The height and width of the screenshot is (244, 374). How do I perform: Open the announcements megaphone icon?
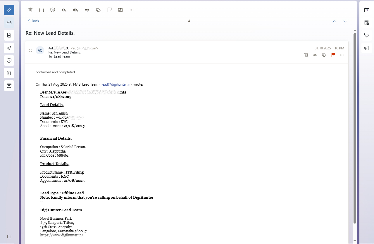(367, 48)
